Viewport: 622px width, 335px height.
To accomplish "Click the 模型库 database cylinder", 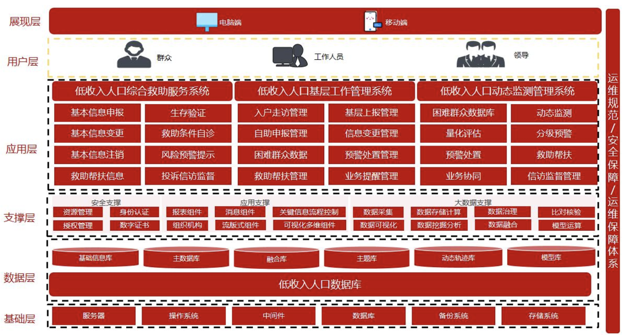I will click(551, 257).
